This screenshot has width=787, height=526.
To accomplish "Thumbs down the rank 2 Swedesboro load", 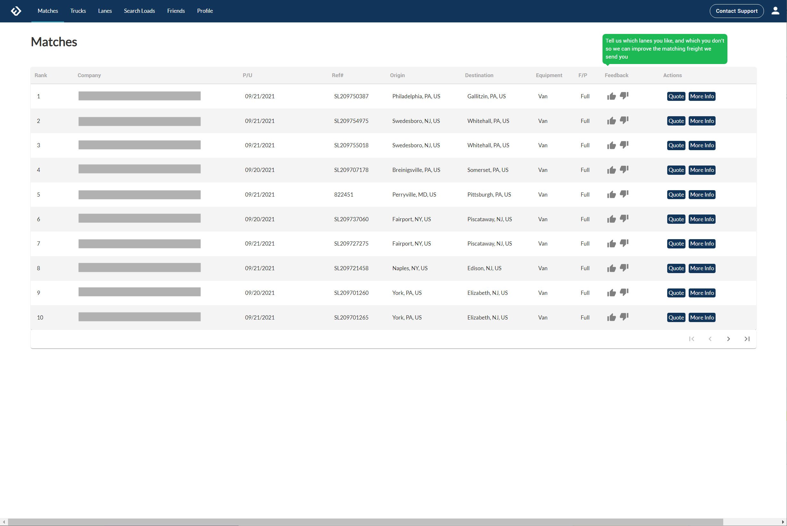I will [624, 120].
